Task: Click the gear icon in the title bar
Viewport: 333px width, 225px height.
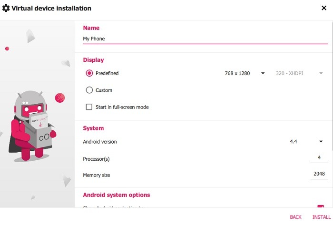Action: pos(6,8)
